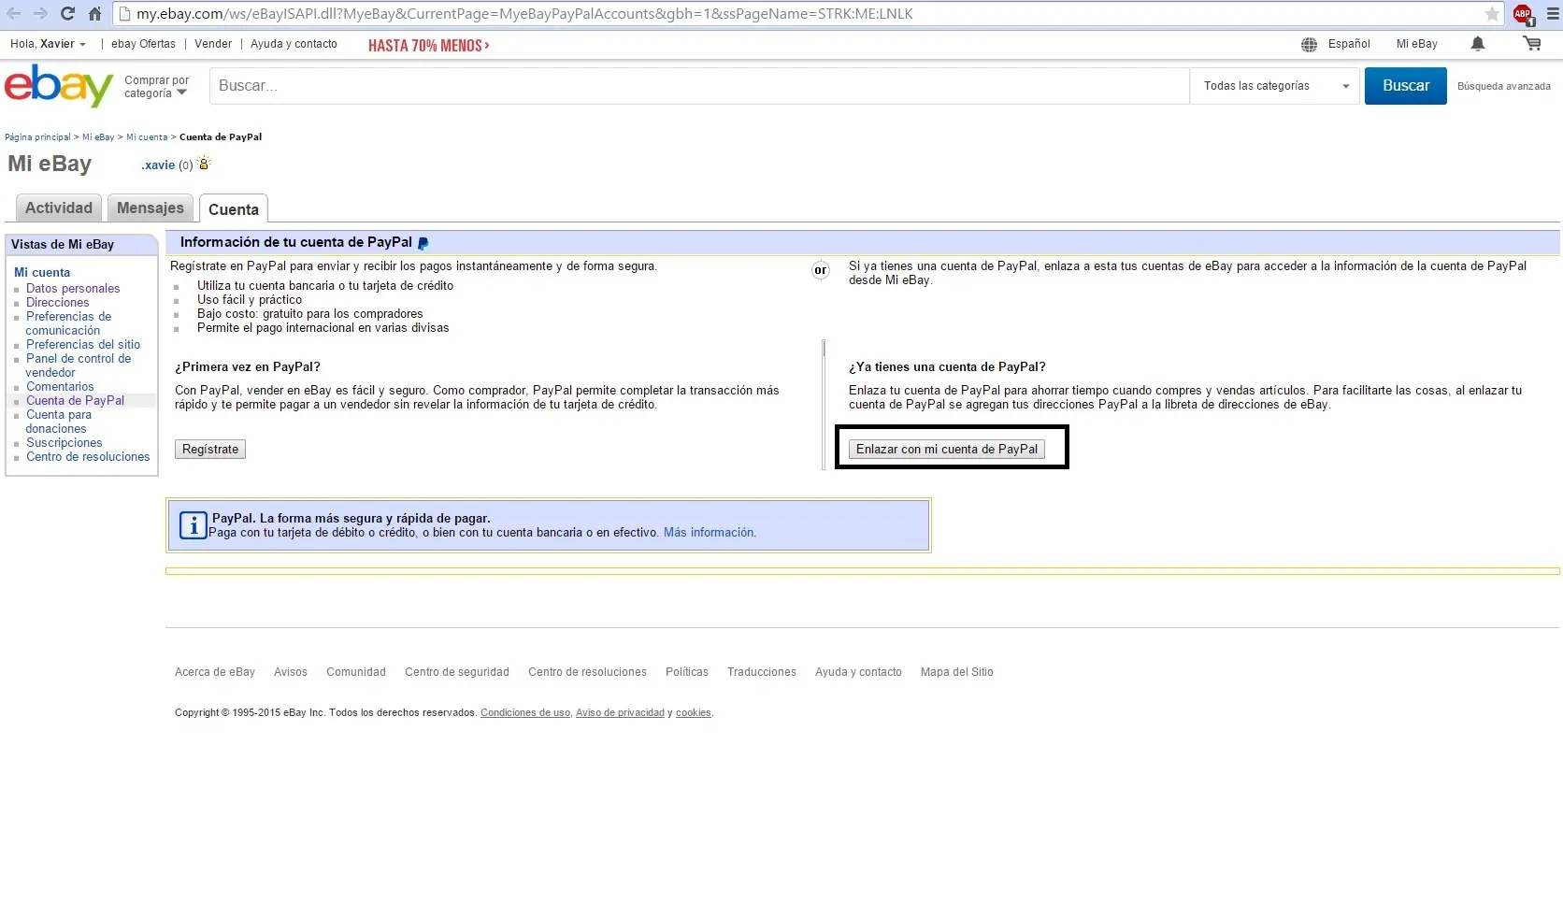Open Suscripciones in sidebar
This screenshot has height=917, width=1563.
pos(65,443)
